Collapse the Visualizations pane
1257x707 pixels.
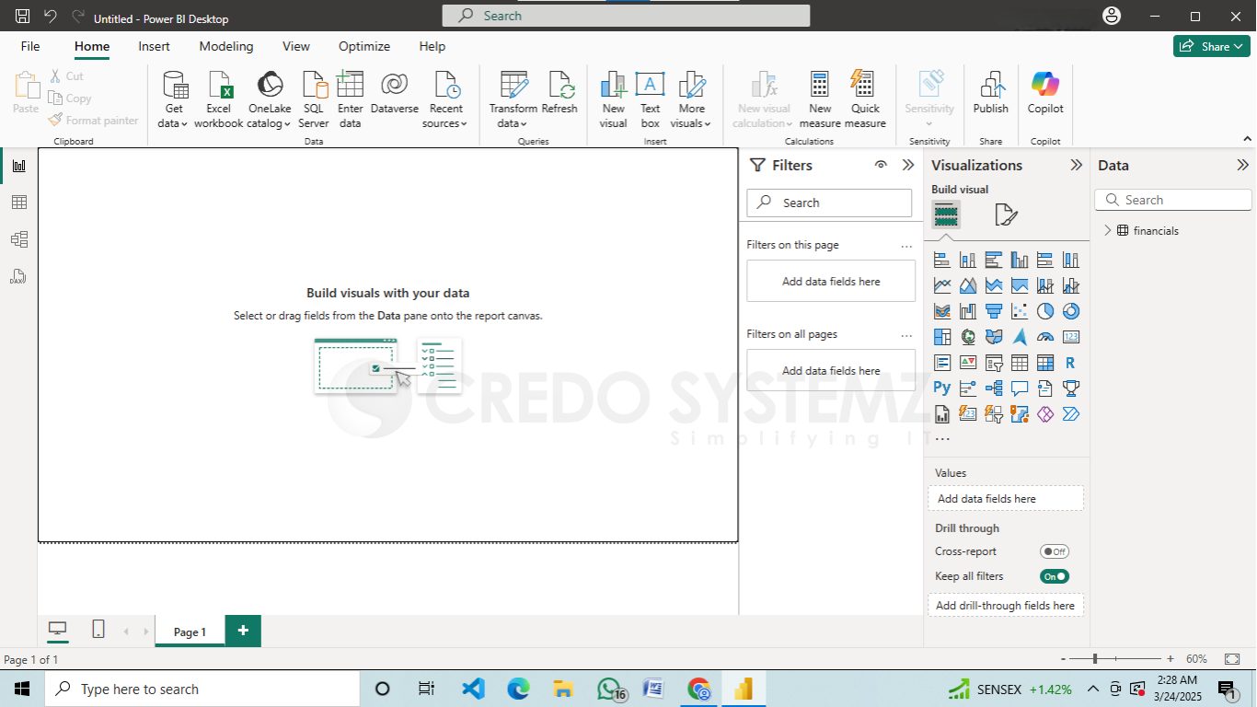click(1076, 165)
